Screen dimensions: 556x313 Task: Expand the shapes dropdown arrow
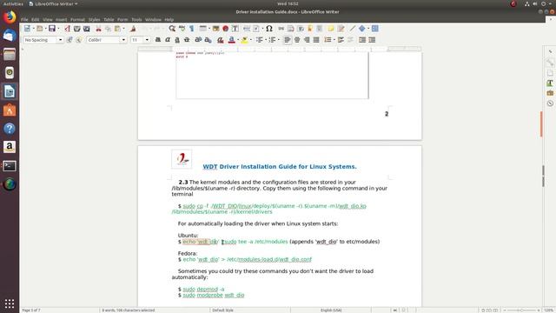pos(368,29)
